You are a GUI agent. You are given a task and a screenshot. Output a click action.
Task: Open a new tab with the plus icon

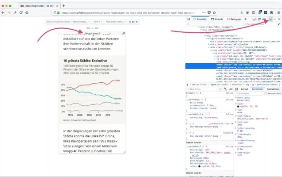[64, 5]
